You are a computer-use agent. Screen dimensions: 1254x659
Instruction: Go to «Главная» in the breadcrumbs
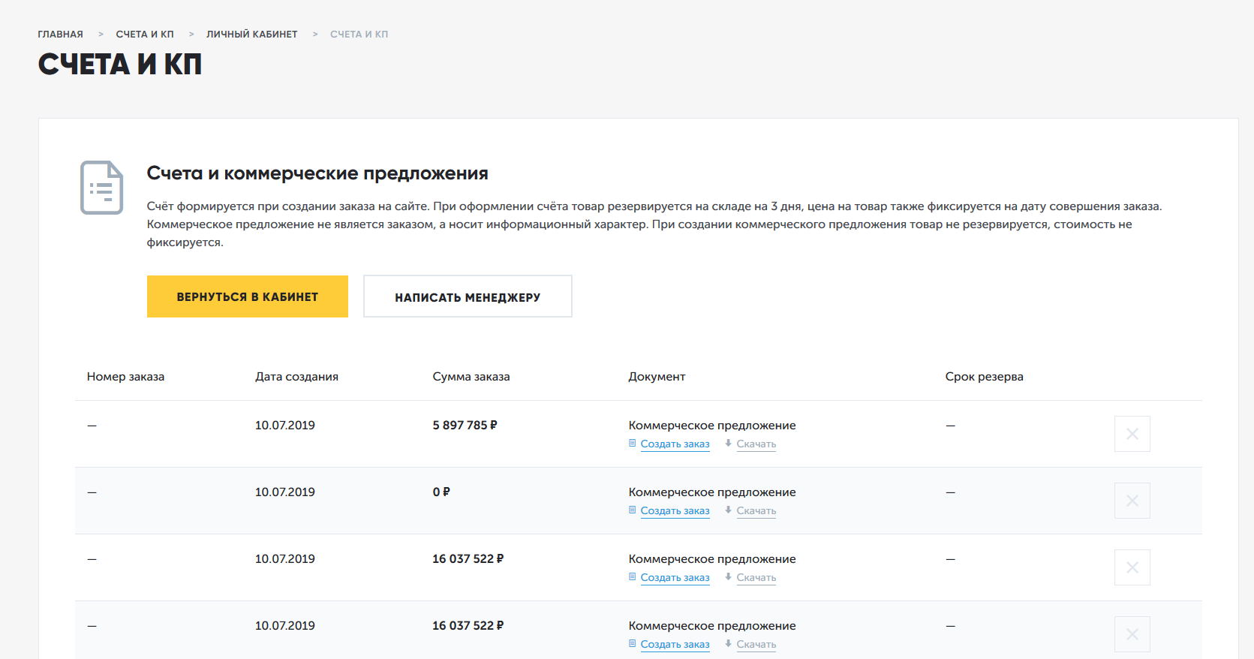60,35
